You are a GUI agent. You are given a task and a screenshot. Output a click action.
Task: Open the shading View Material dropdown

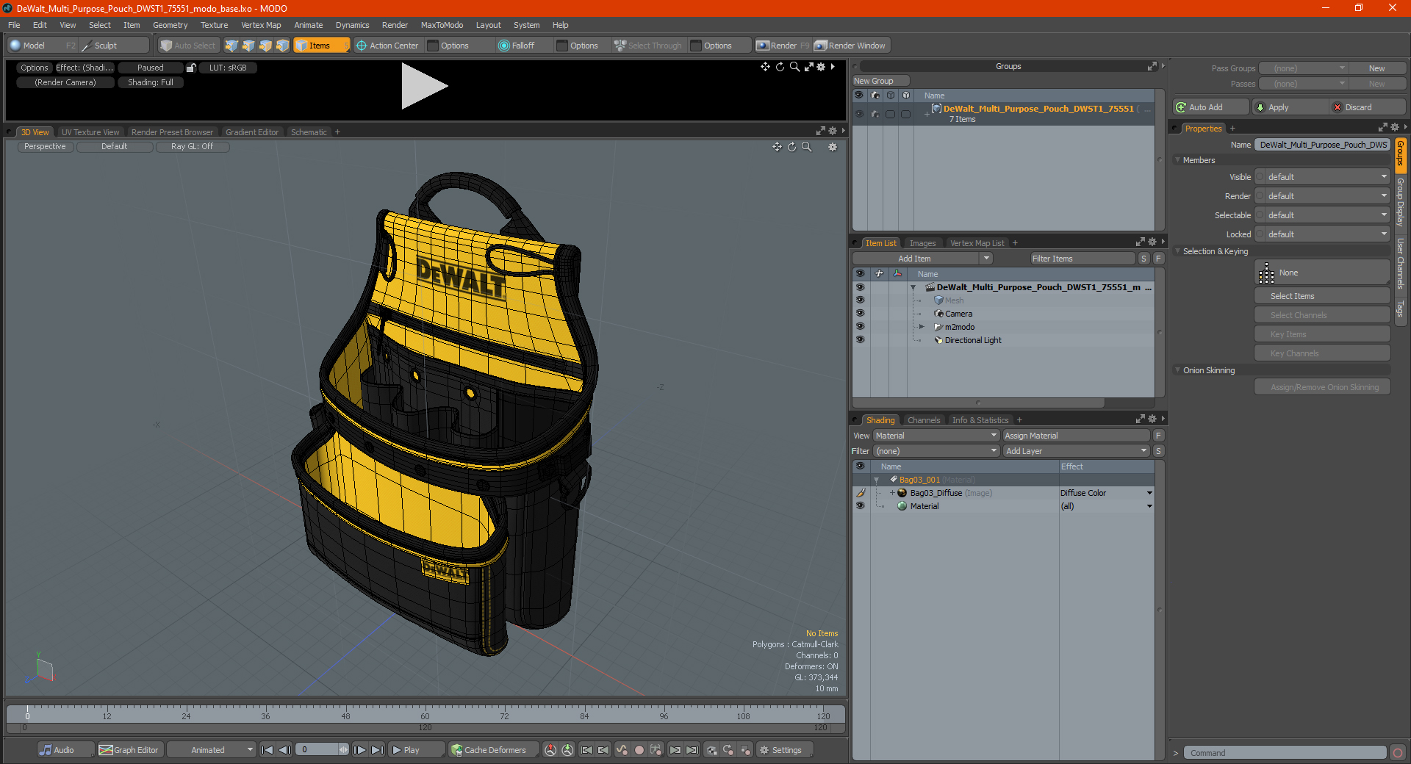[936, 436]
